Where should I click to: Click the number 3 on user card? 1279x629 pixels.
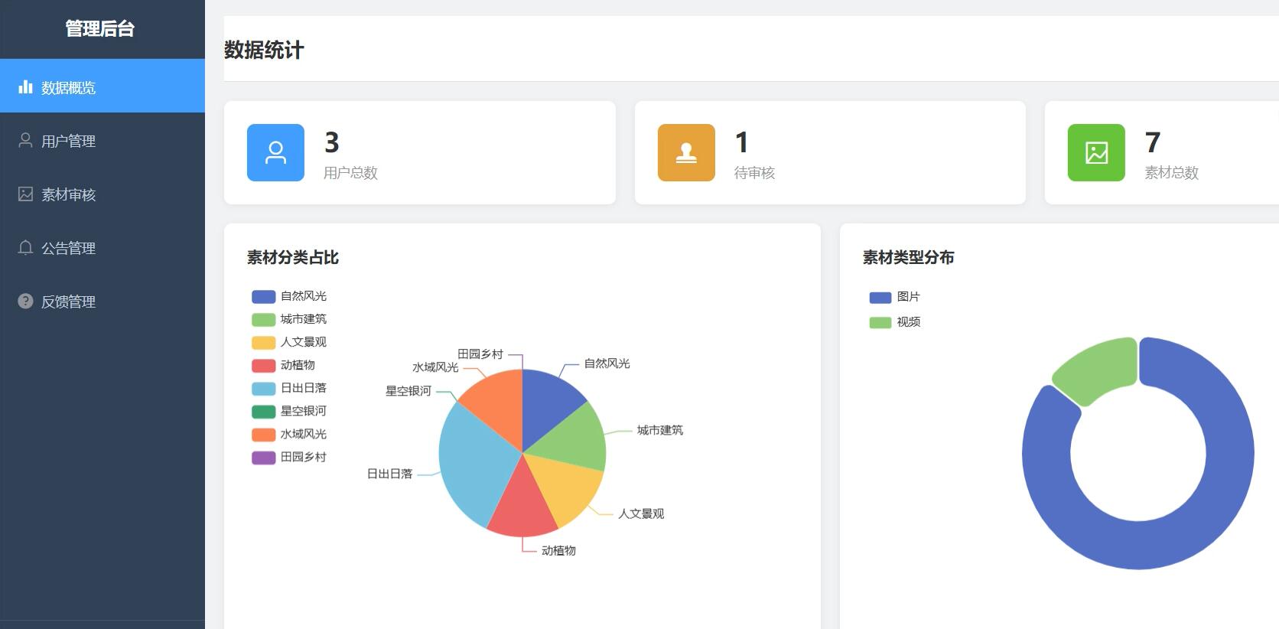pyautogui.click(x=332, y=142)
